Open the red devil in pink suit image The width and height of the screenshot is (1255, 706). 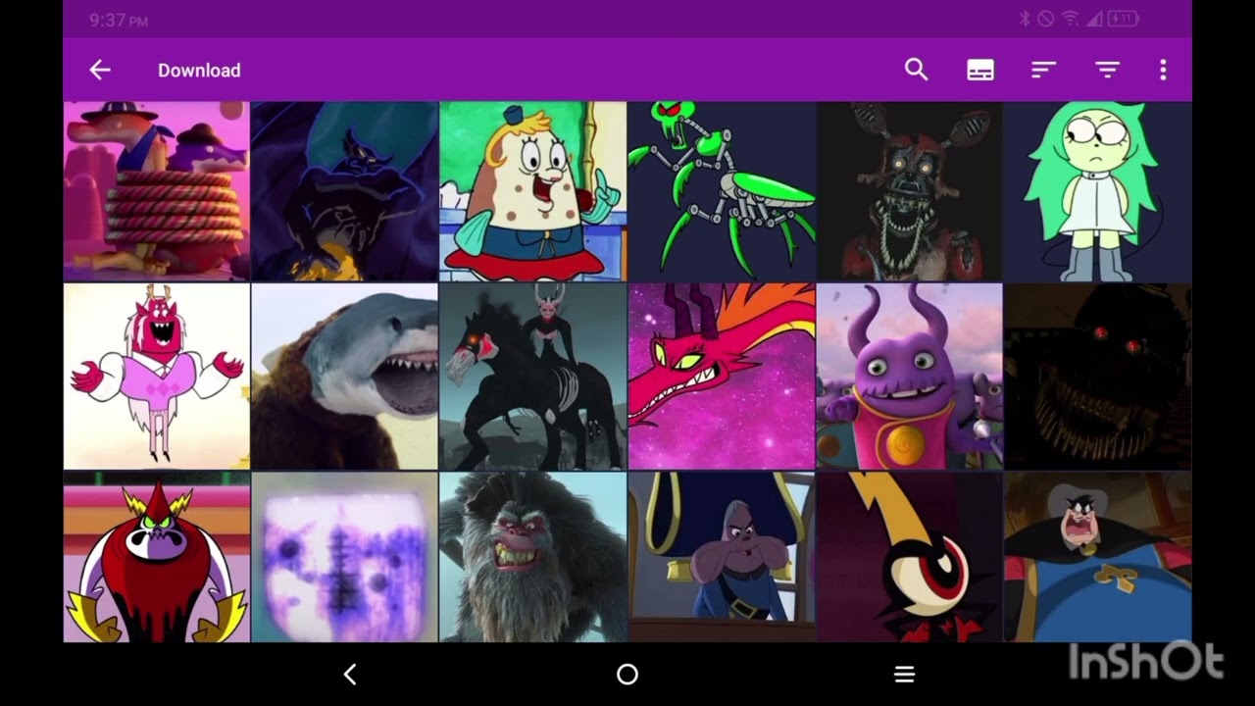point(157,377)
